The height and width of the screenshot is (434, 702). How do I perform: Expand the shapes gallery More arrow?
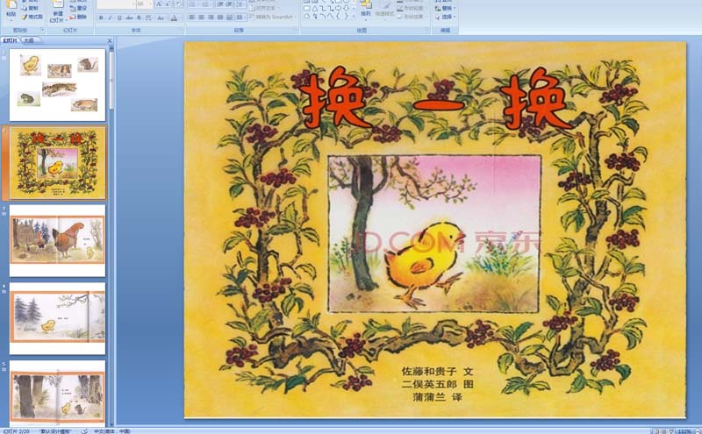[x=354, y=16]
